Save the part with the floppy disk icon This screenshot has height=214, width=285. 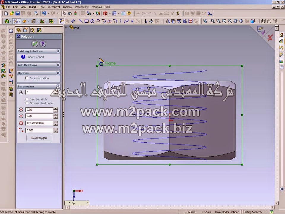point(18,13)
